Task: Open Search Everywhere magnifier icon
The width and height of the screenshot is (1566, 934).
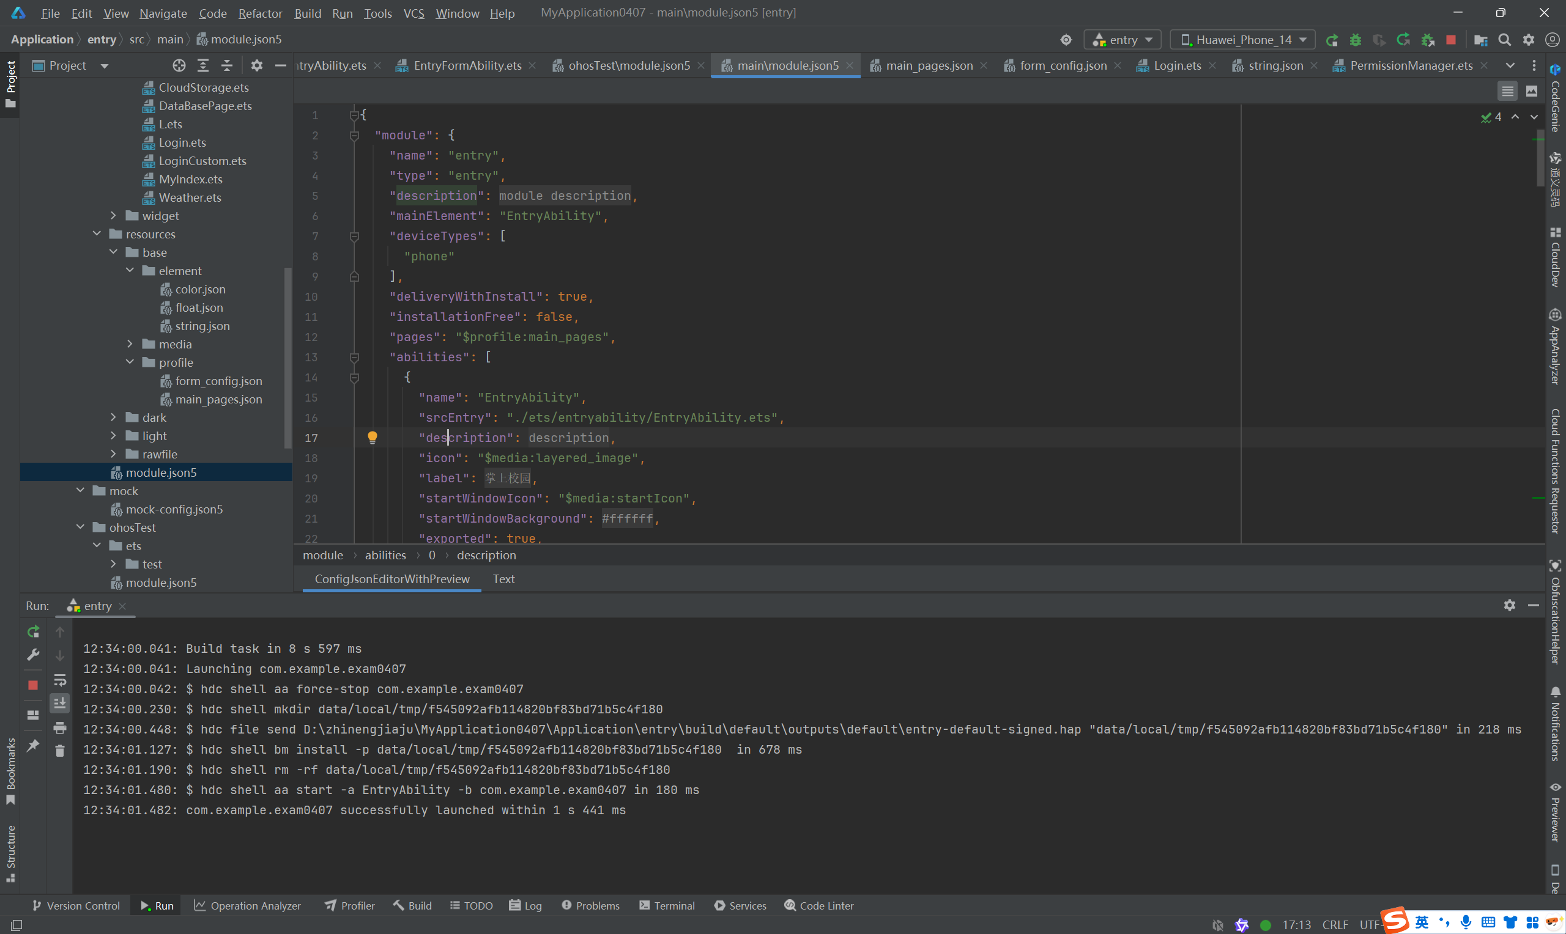Action: pos(1504,40)
